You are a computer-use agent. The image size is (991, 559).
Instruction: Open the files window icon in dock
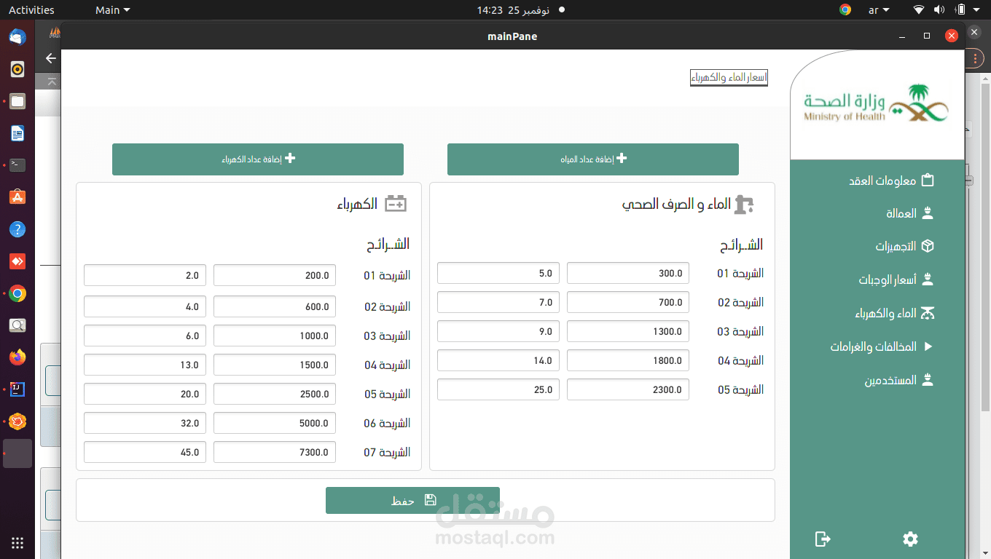point(17,101)
